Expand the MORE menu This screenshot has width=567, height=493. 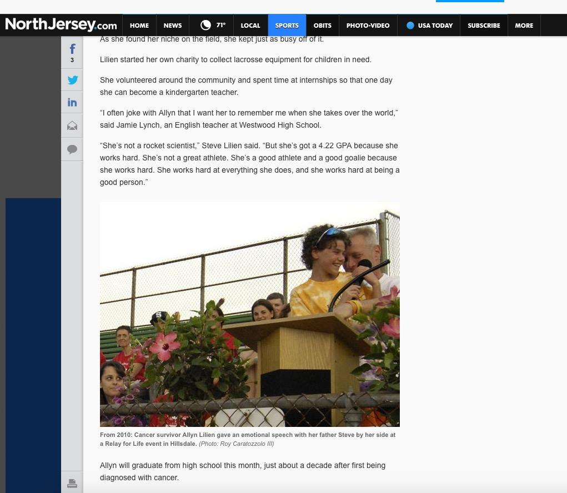point(524,26)
